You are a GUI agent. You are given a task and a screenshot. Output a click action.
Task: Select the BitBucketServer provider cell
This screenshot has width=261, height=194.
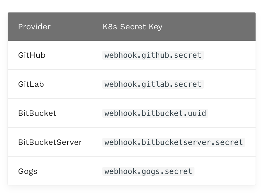coord(50,142)
